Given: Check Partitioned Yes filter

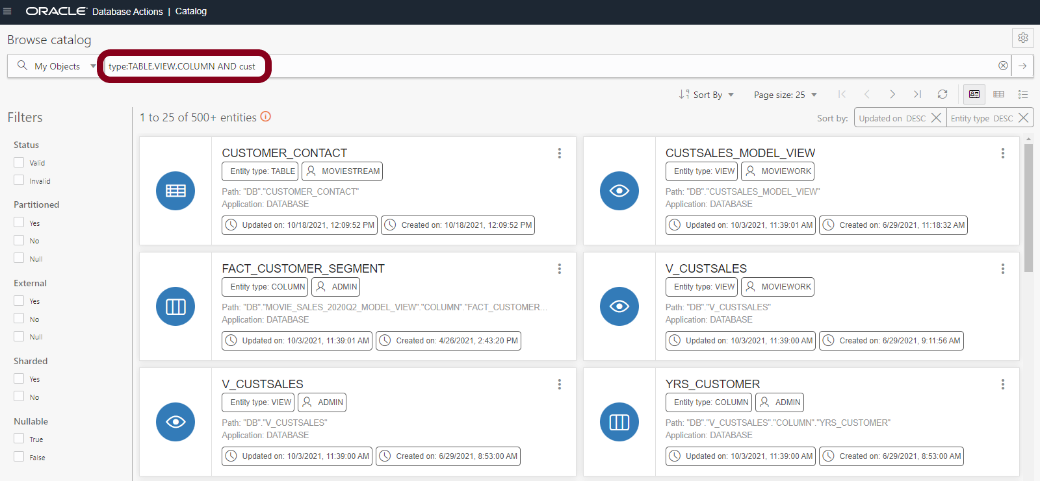Looking at the screenshot, I should pos(19,222).
